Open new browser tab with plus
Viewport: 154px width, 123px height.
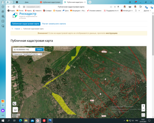point(90,2)
